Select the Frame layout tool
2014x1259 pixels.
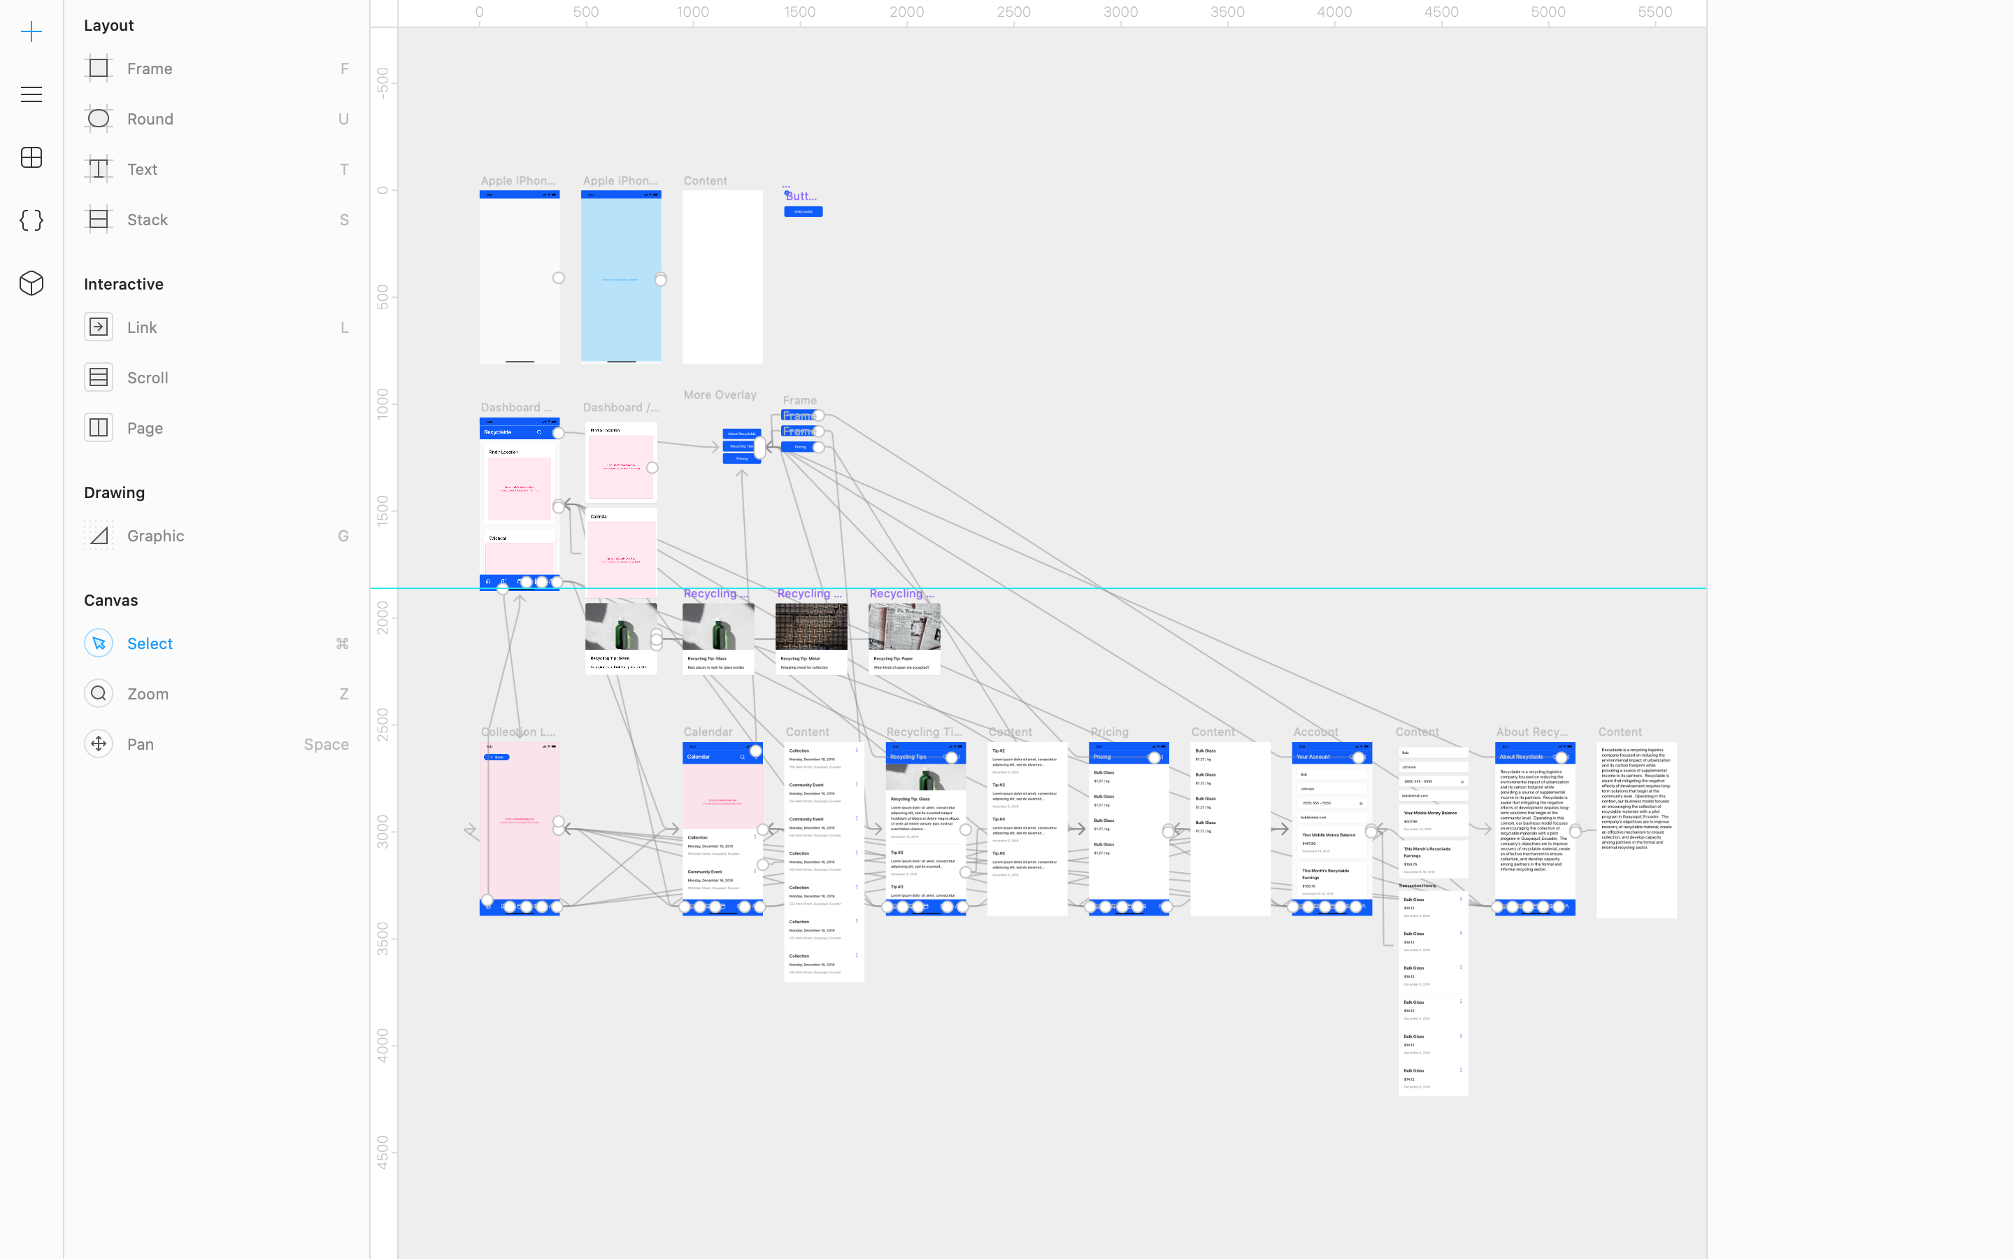(150, 69)
